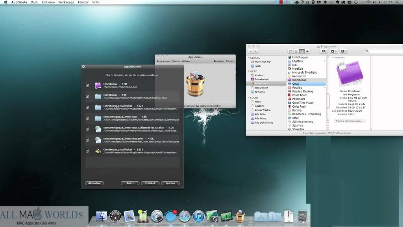The image size is (403, 227).
Task: Open the AppDelete application menu
Action: 19,2
